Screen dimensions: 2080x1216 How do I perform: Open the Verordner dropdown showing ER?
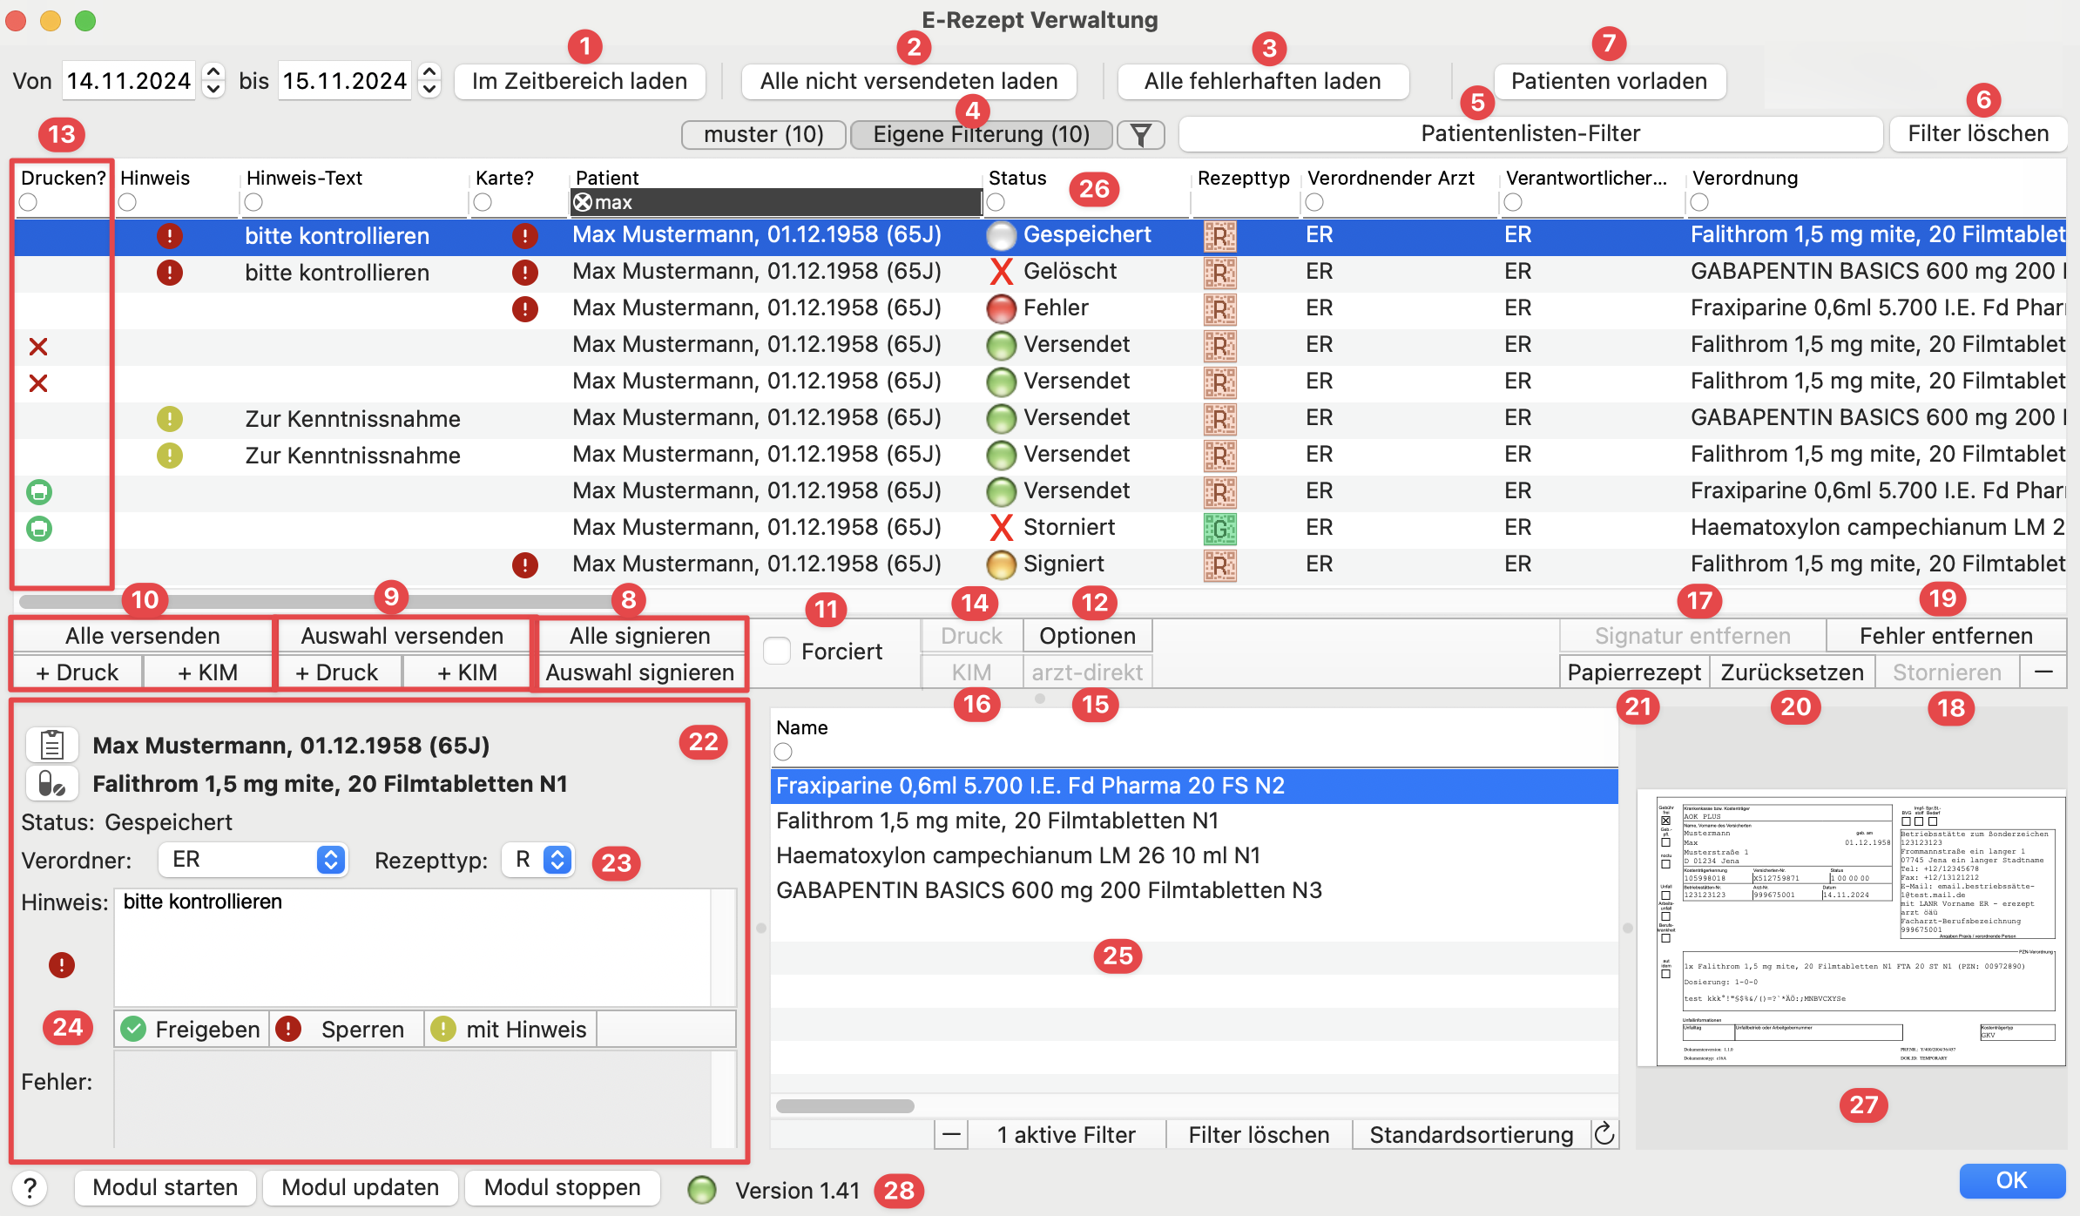[x=253, y=860]
